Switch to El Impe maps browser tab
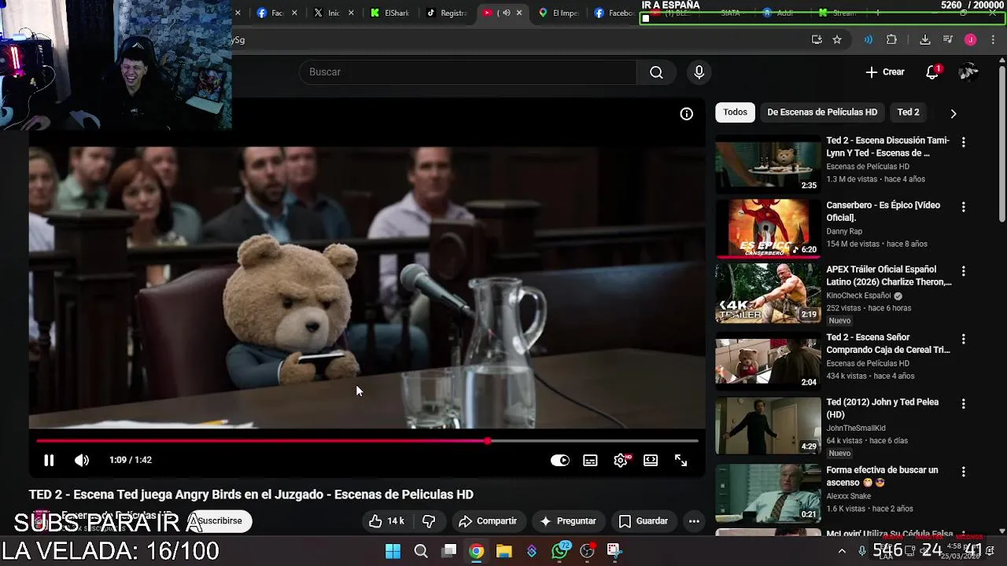 pyautogui.click(x=559, y=13)
